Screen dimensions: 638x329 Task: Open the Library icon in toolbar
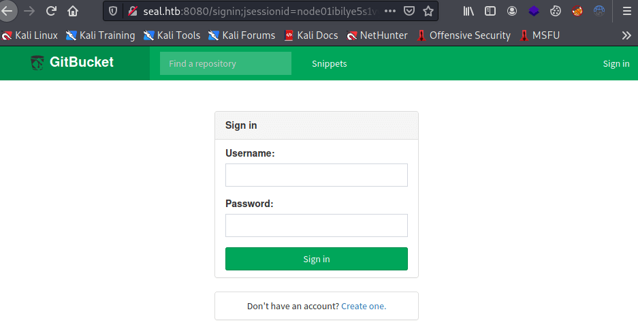coord(468,11)
